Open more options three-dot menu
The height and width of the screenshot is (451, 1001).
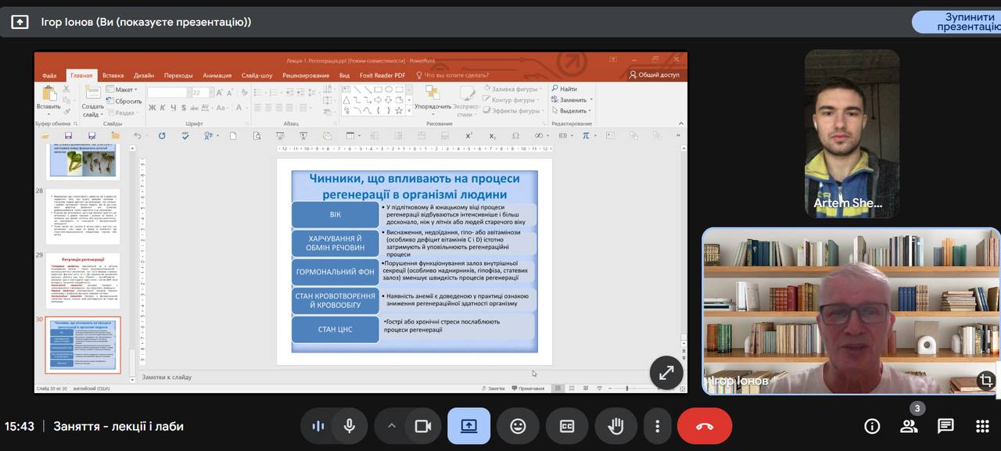pyautogui.click(x=657, y=426)
